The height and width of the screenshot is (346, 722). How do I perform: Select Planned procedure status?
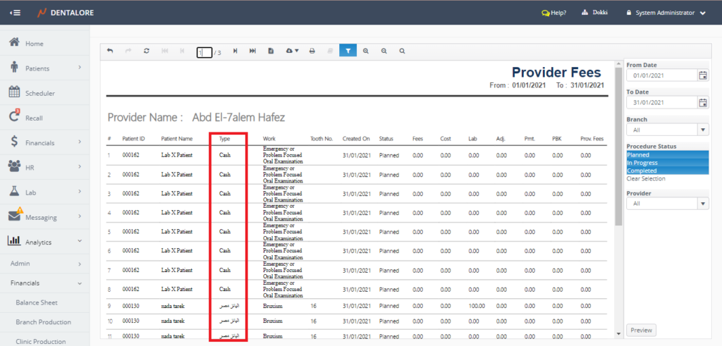[x=666, y=155]
